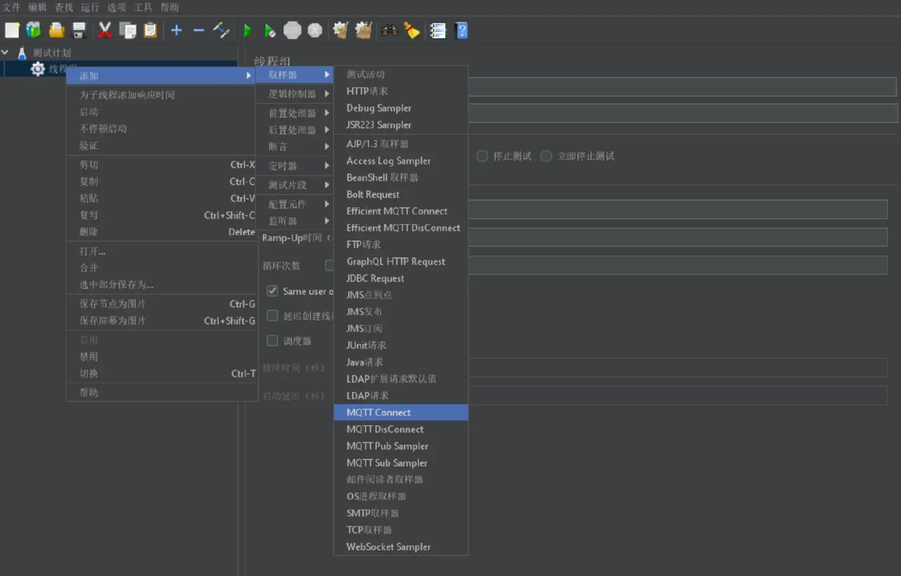This screenshot has width=901, height=576.
Task: Toggle the checkbox next to 循环次数
Action: click(330, 265)
